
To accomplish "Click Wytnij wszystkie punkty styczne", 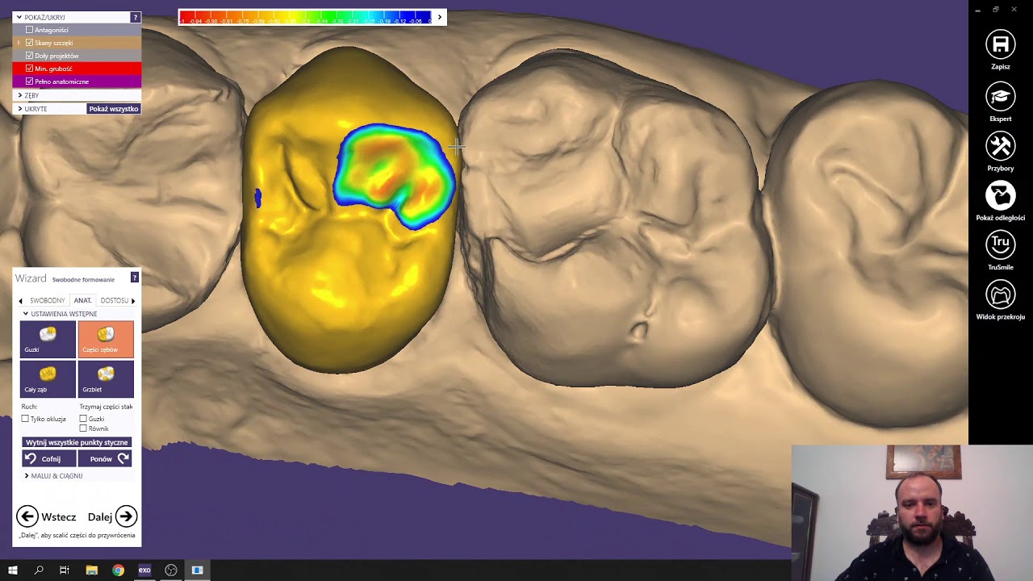I will point(77,442).
